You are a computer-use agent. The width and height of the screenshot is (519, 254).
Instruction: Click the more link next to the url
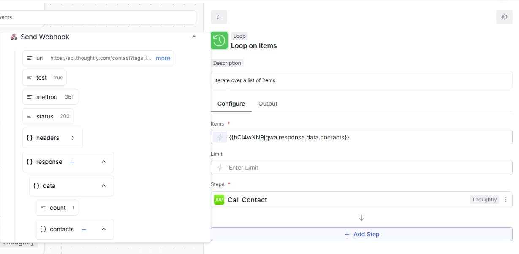pyautogui.click(x=163, y=58)
